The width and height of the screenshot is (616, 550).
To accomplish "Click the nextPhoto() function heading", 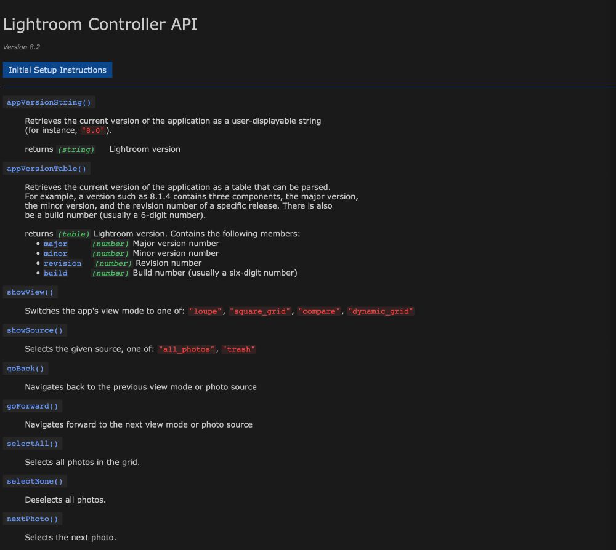I will [32, 519].
